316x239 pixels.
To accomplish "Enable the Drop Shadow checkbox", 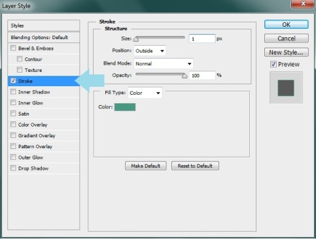I will pyautogui.click(x=13, y=168).
